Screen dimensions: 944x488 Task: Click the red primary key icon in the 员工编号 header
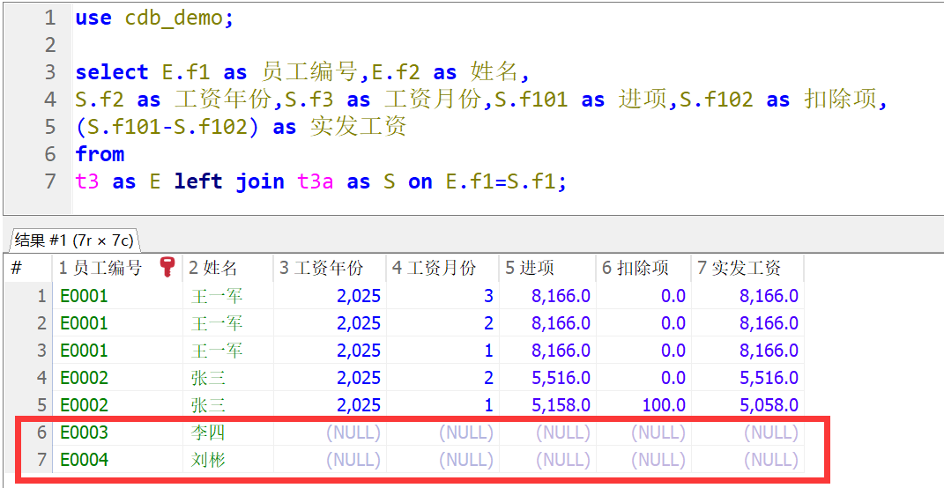coord(167,268)
